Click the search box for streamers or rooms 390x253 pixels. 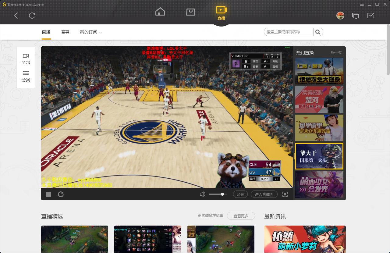[289, 32]
